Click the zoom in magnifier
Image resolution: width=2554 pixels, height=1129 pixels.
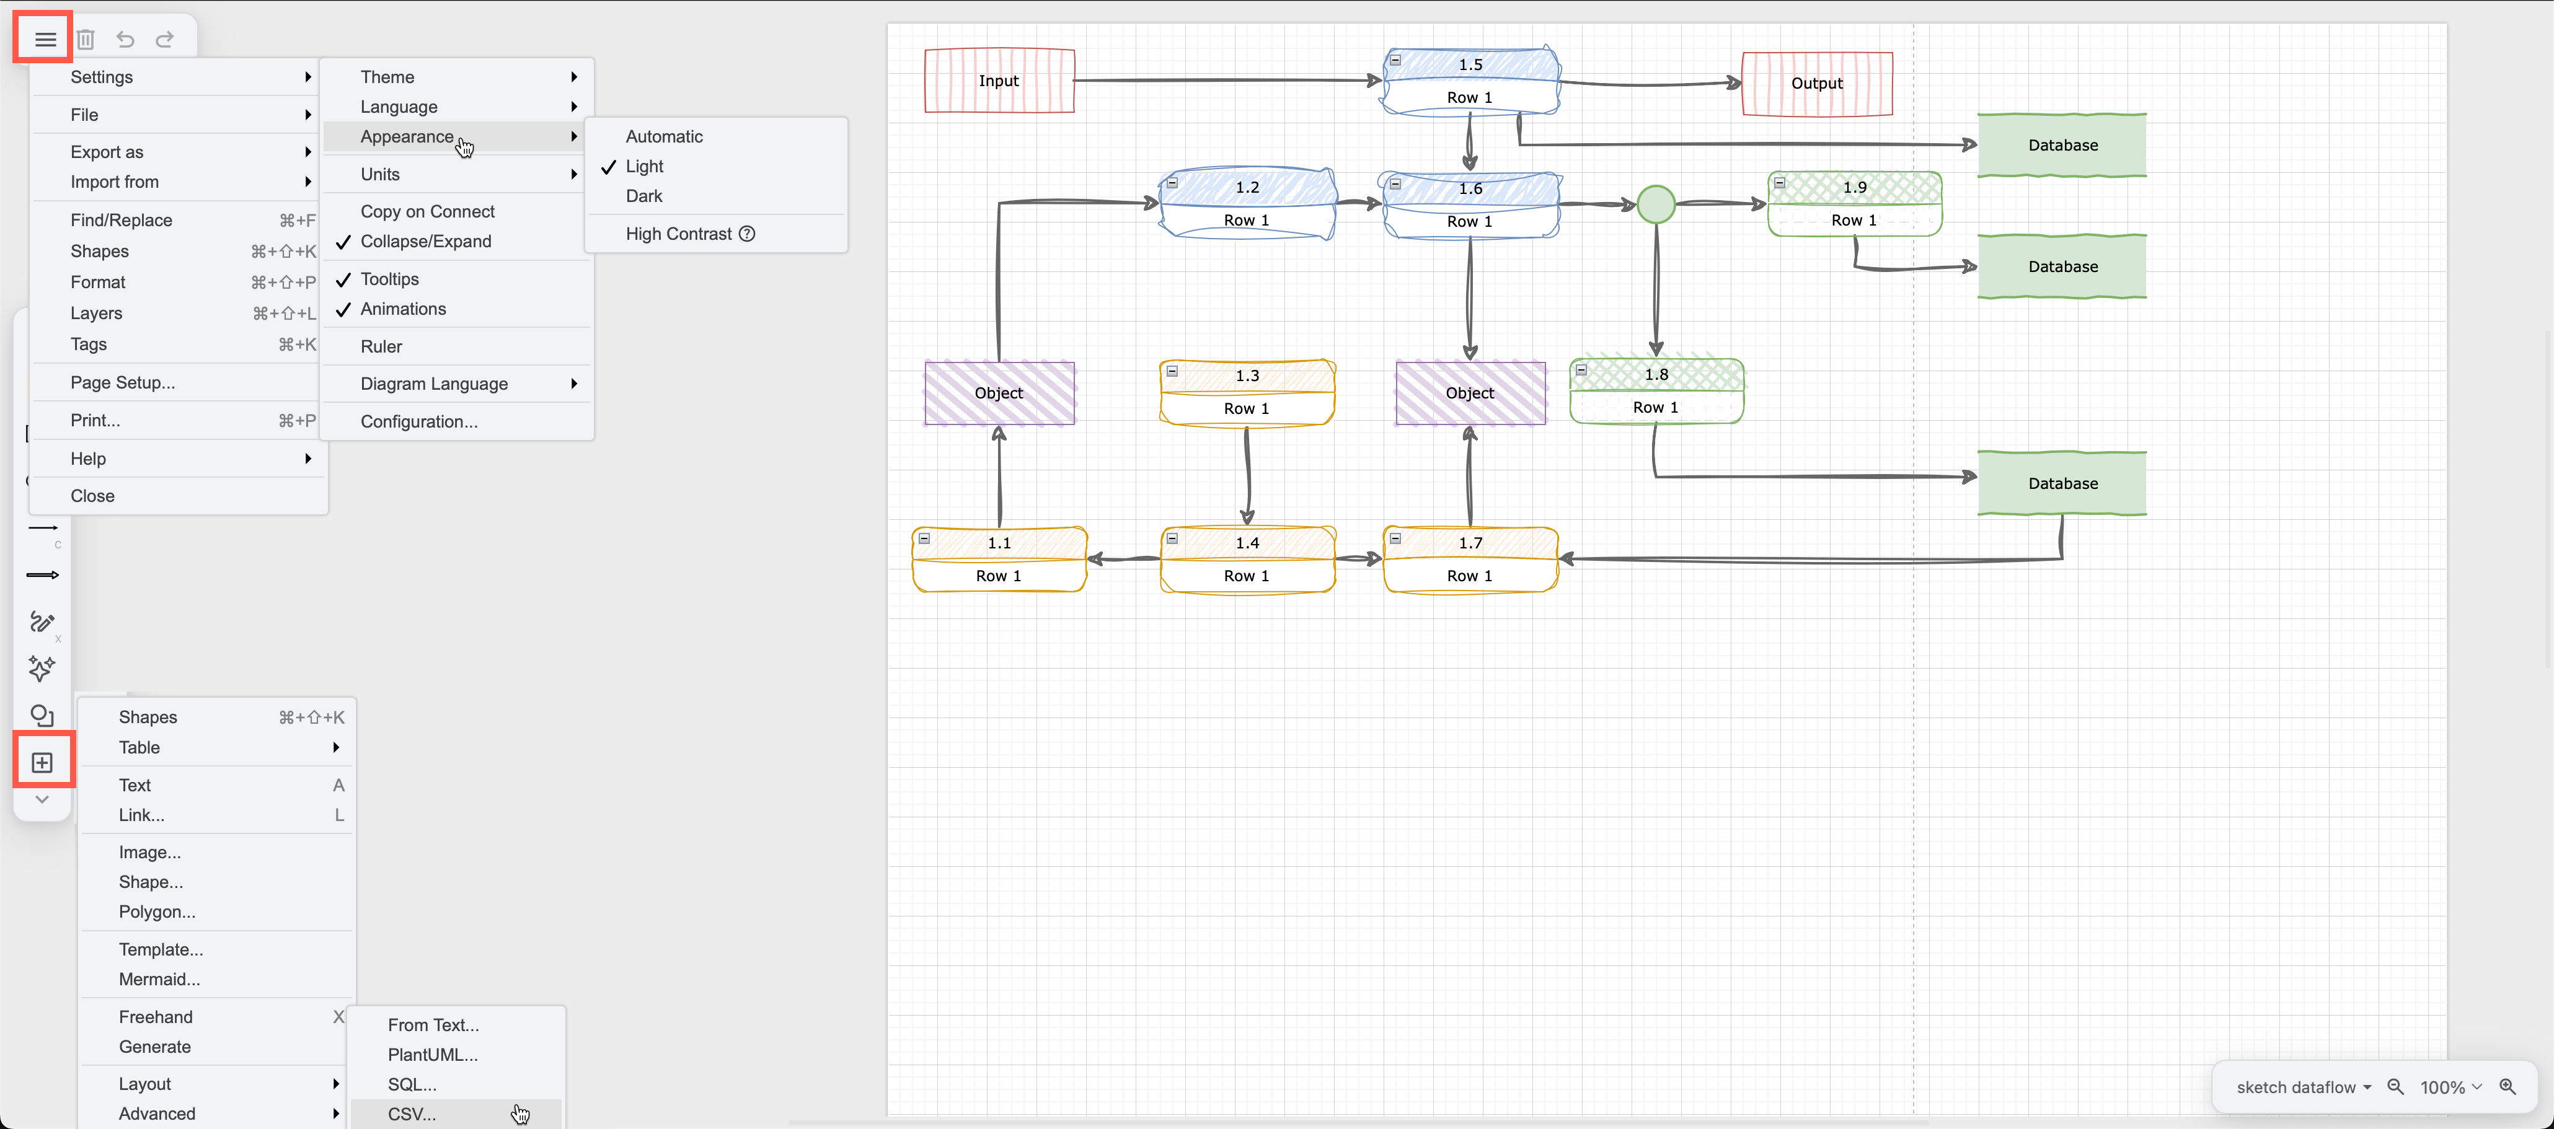pyautogui.click(x=2508, y=1086)
